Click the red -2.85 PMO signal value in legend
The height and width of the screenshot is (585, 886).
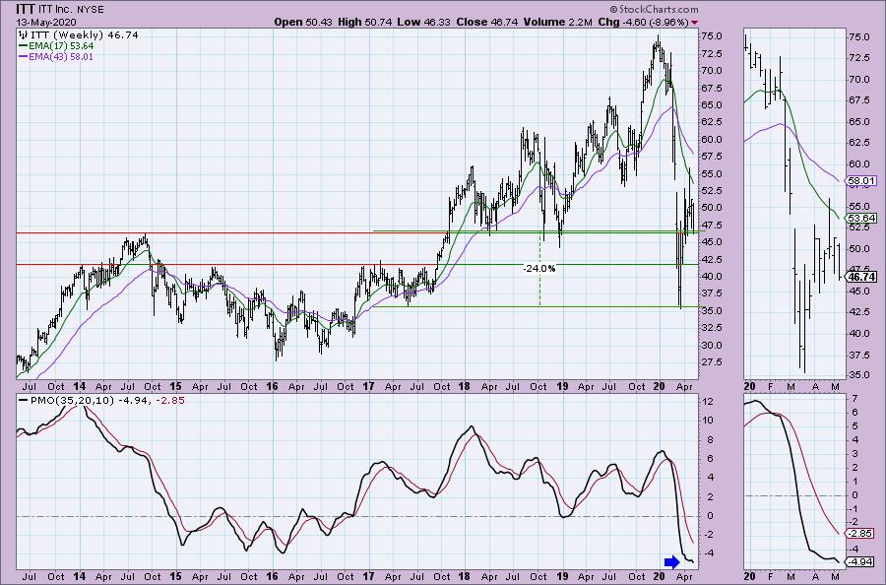coord(171,400)
